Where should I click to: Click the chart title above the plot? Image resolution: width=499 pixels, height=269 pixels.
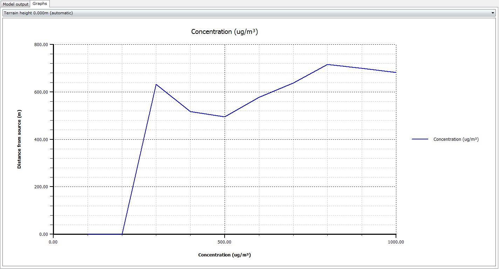(224, 32)
